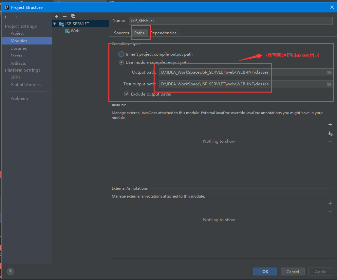Collapse the JSP_SERVLET module node
The width and height of the screenshot is (337, 280).
click(54, 24)
